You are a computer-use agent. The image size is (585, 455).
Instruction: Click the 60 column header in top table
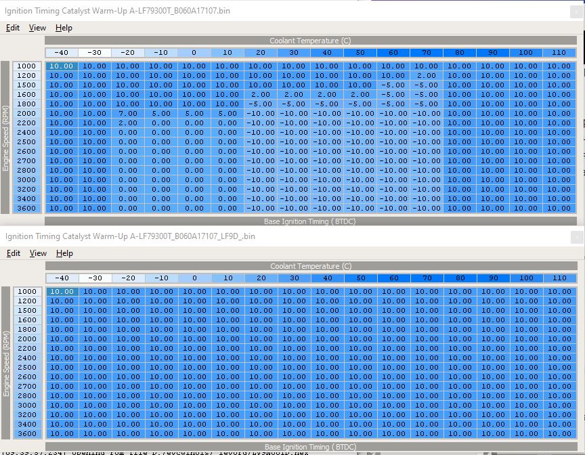pyautogui.click(x=393, y=53)
